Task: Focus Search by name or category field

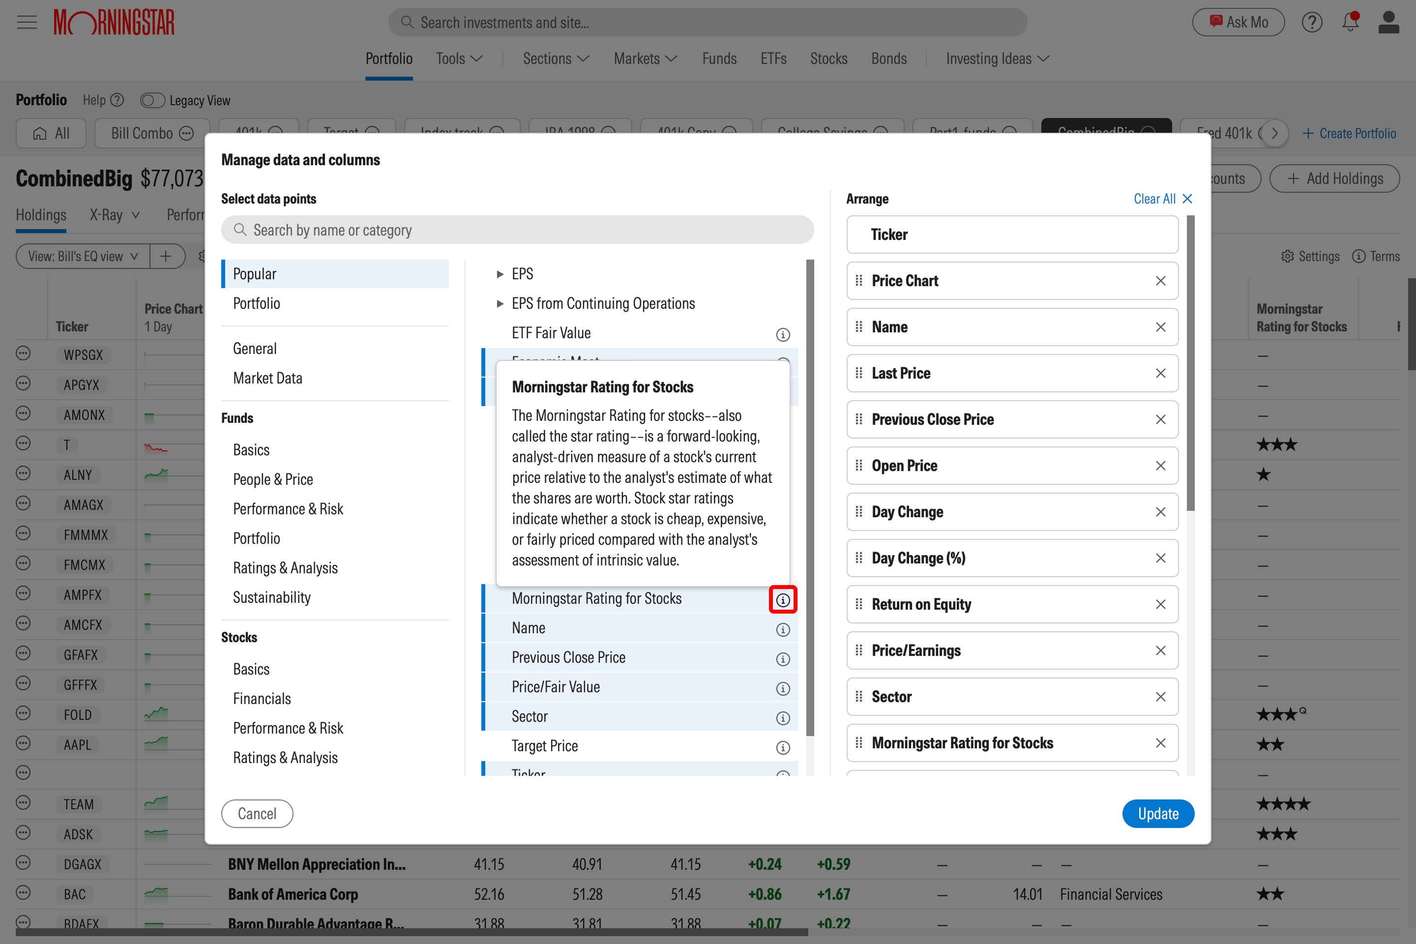Action: pos(517,230)
